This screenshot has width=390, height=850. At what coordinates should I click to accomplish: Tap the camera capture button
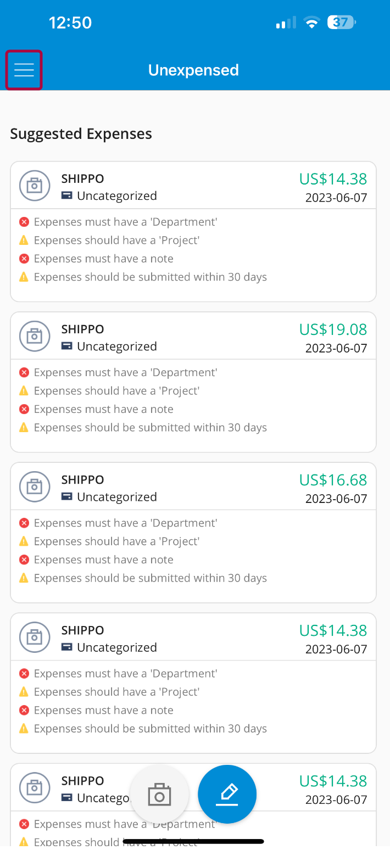pyautogui.click(x=160, y=794)
